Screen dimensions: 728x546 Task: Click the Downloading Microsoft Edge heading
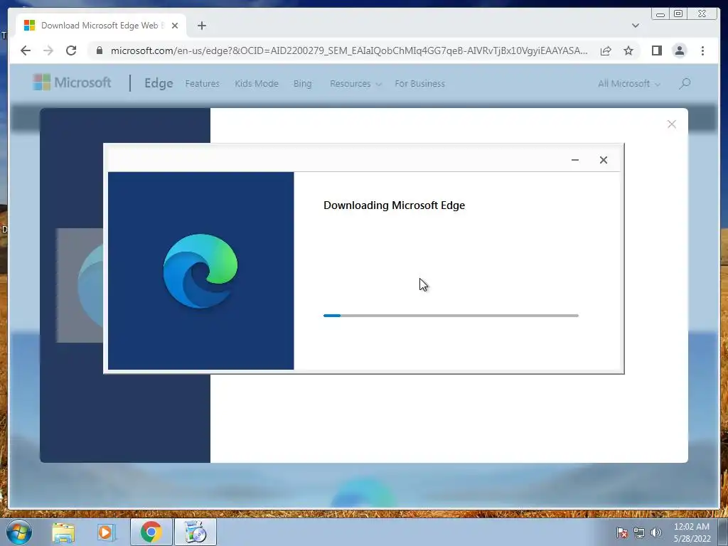[394, 205]
